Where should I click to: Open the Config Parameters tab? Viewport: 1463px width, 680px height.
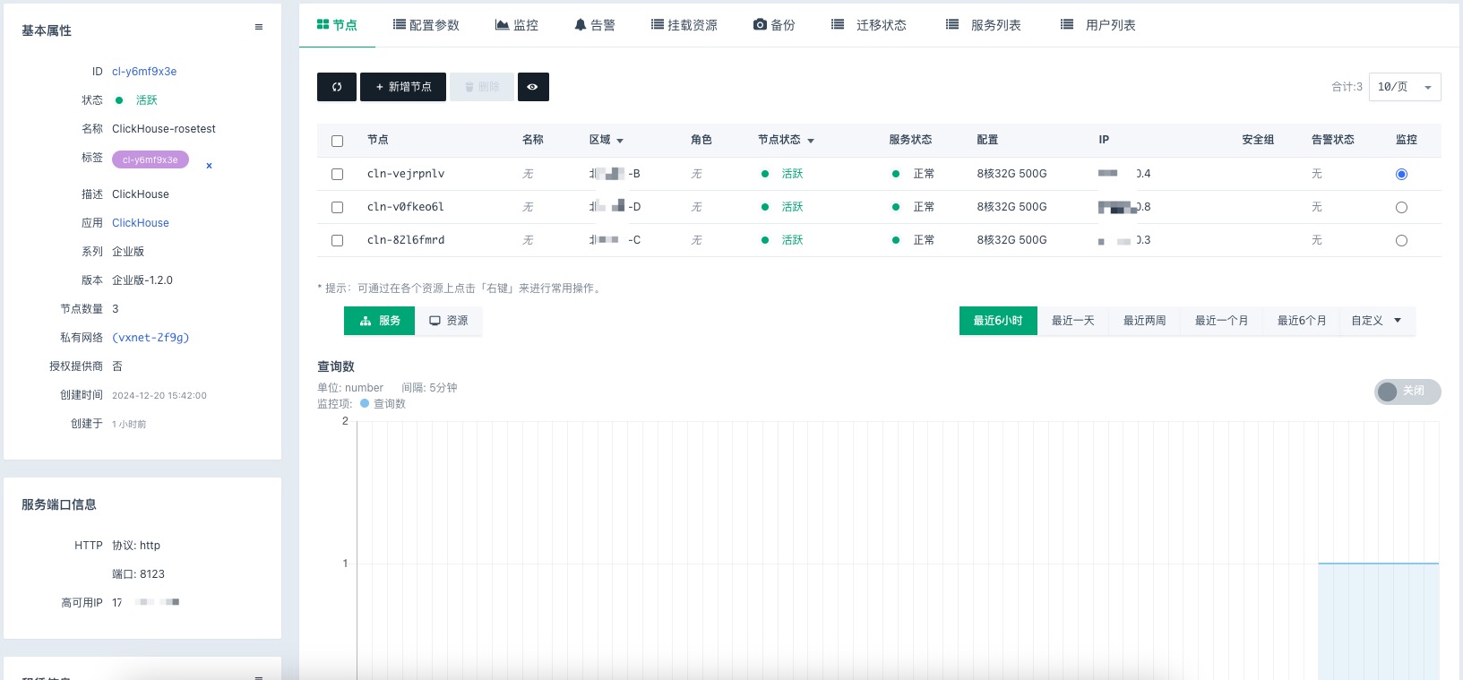point(426,25)
